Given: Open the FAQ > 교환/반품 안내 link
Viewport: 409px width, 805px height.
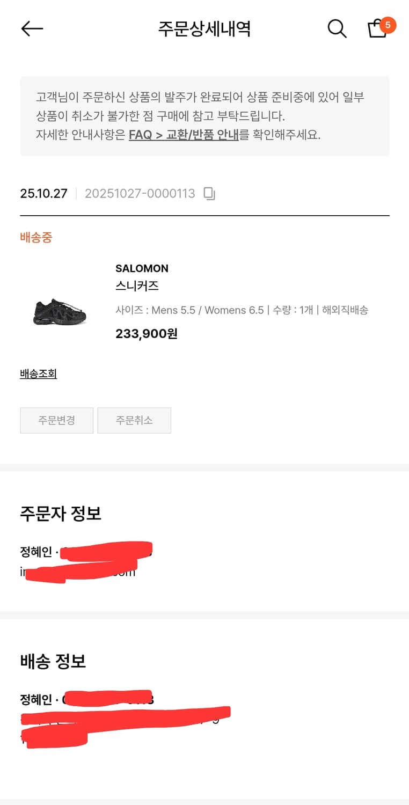Looking at the screenshot, I should (x=184, y=135).
